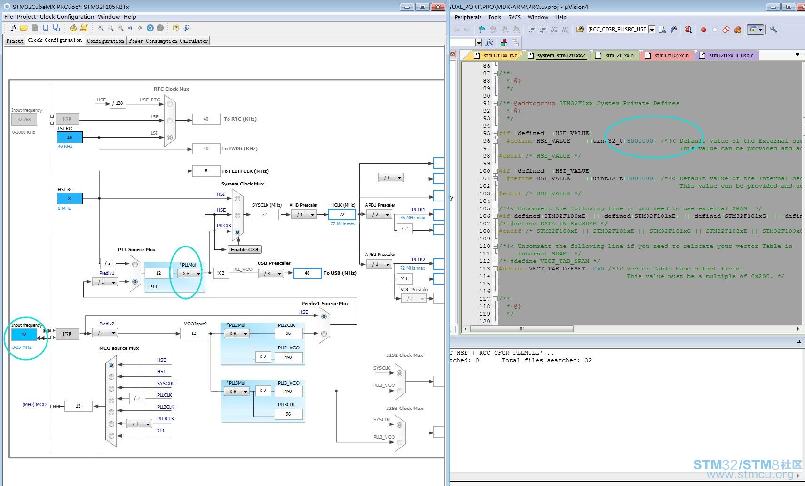Collapse the code fold at line 95

click(495, 133)
